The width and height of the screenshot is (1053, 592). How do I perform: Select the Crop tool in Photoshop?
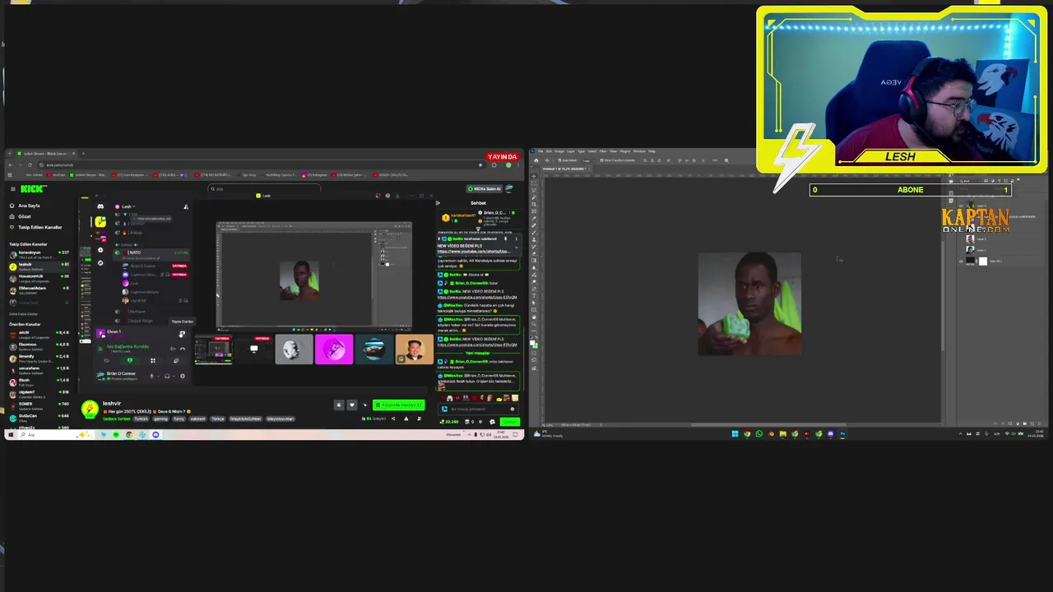tap(534, 205)
